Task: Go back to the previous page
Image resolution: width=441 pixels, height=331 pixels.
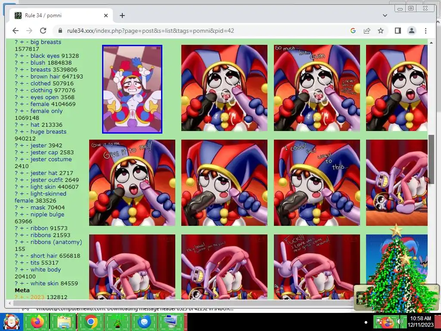Action: pos(16,31)
